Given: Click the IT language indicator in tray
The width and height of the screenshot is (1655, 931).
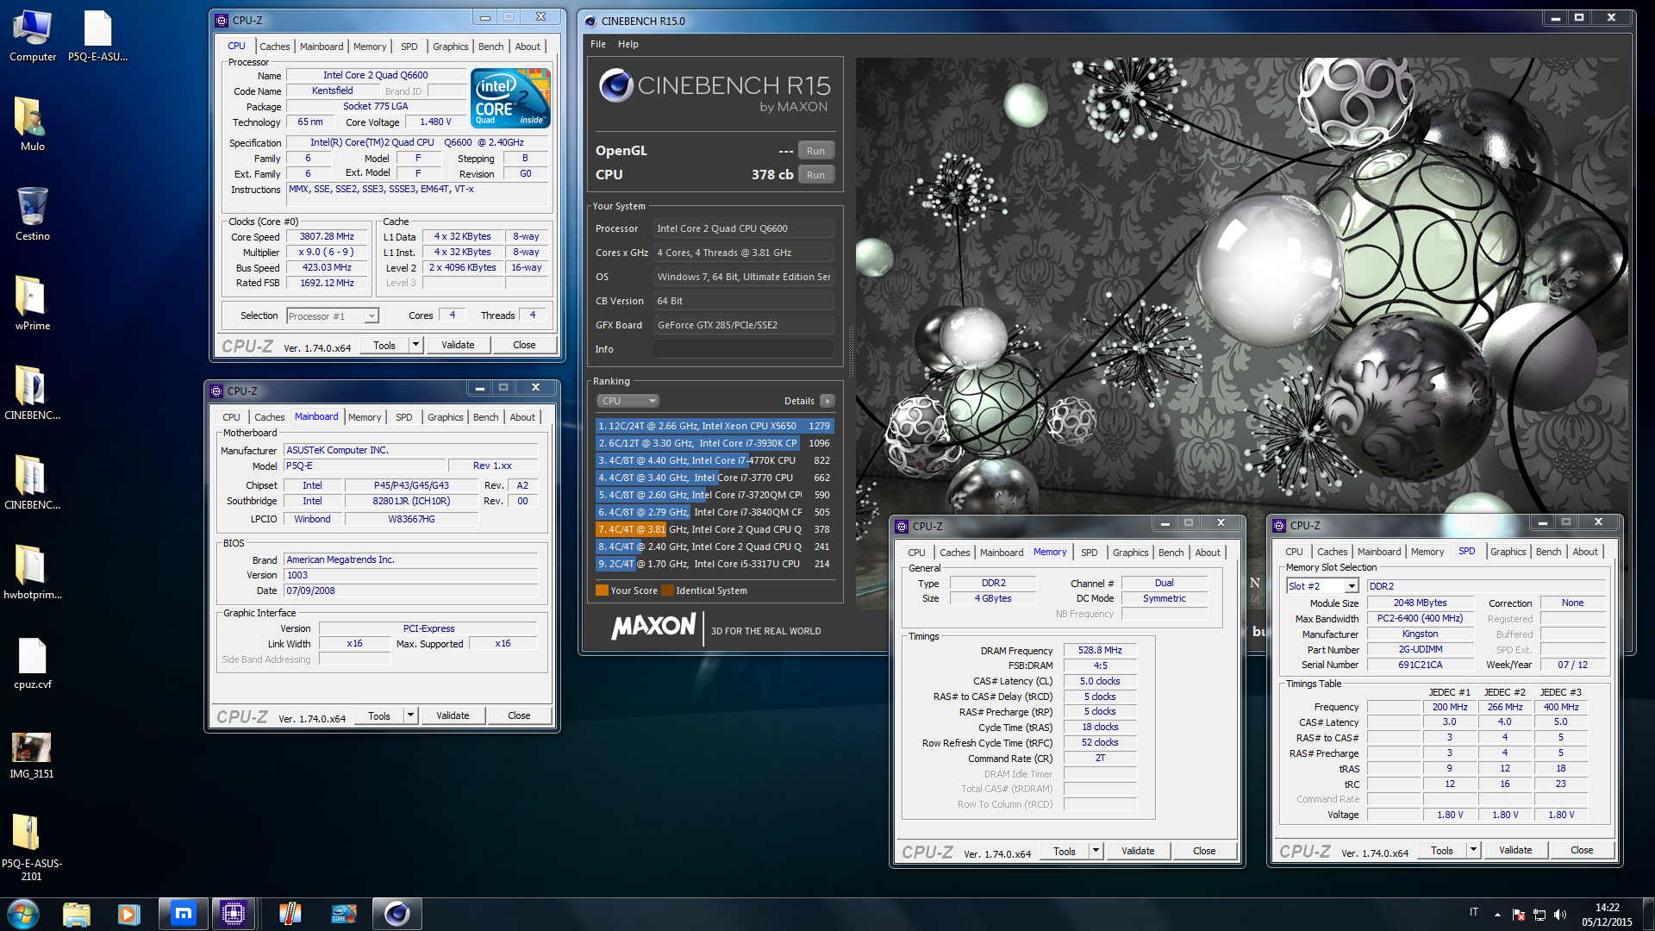Looking at the screenshot, I should click(1473, 912).
